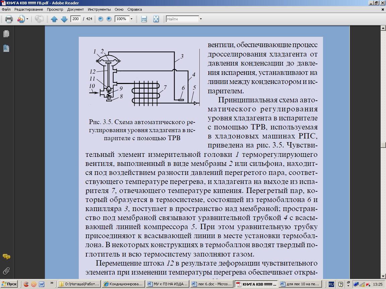
Task: Go to previous page with up arrow
Action: (54, 19)
